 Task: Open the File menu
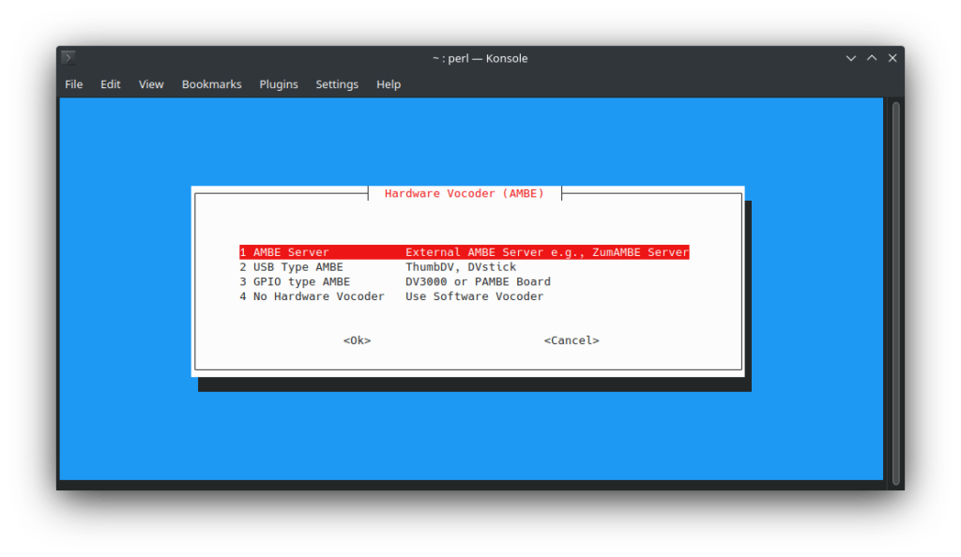coord(73,84)
